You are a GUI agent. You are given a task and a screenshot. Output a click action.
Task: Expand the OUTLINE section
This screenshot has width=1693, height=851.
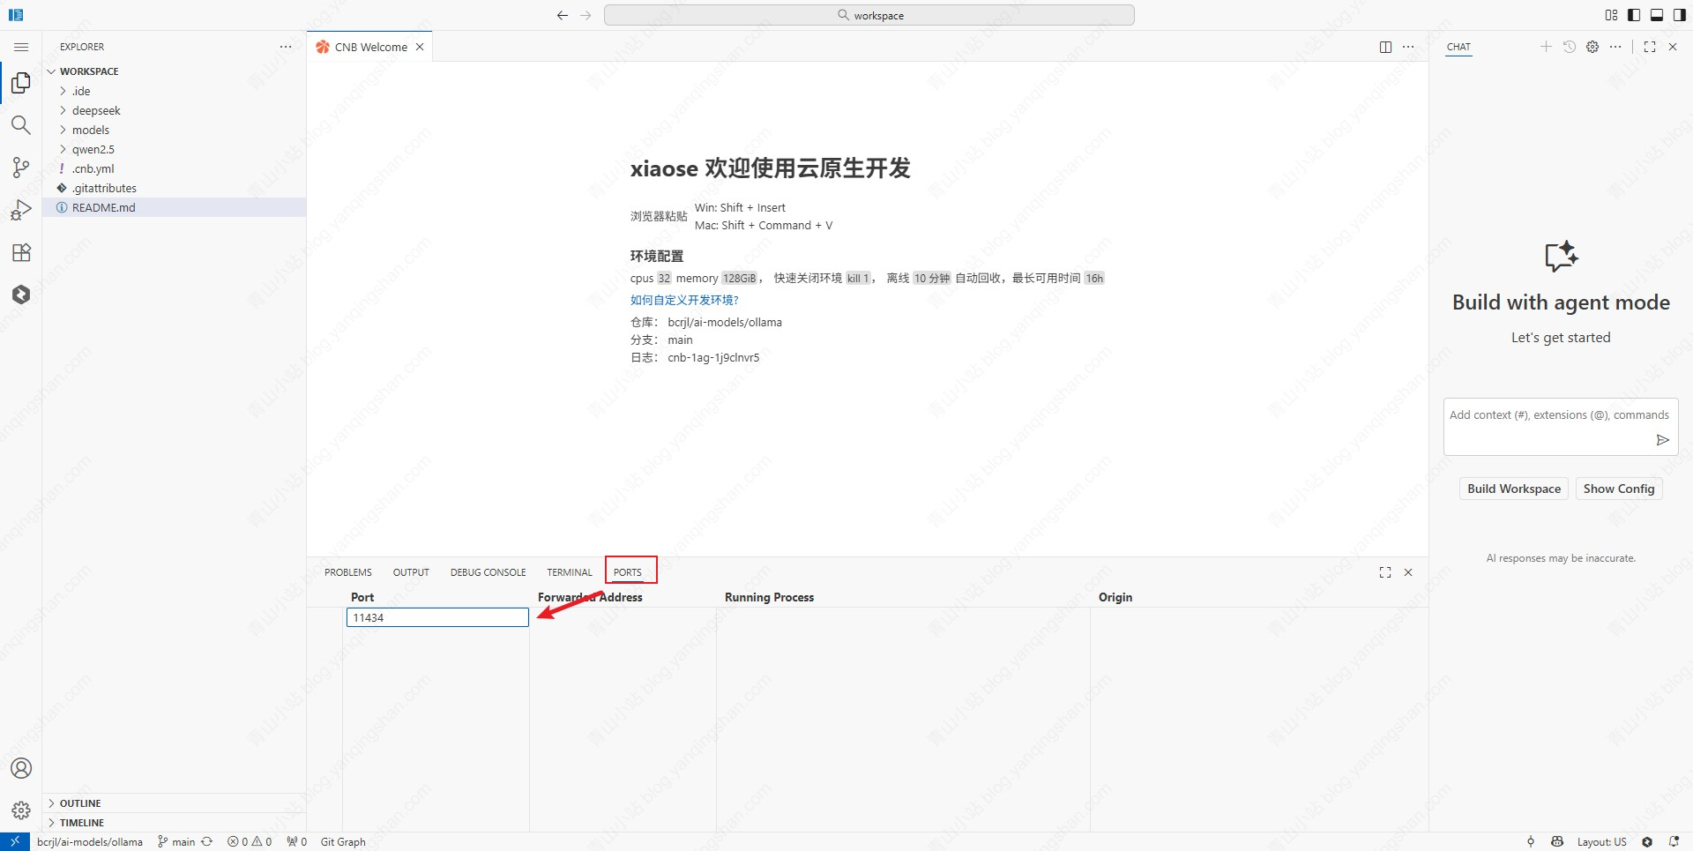click(x=80, y=803)
